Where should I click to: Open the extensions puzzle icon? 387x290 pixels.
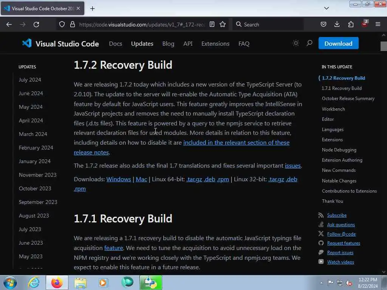click(x=351, y=24)
